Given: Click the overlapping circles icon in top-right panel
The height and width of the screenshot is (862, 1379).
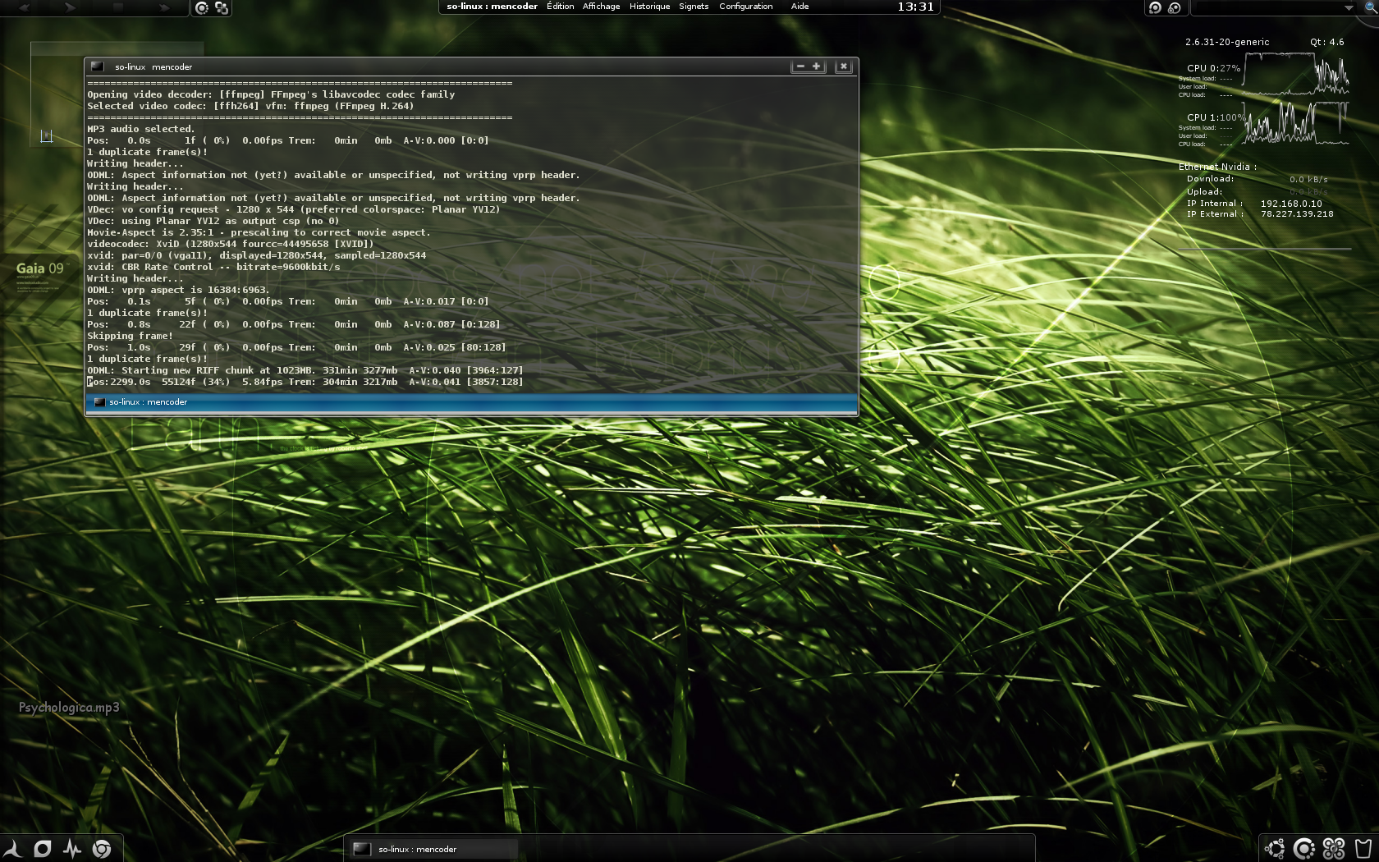Looking at the screenshot, I should [1175, 7].
